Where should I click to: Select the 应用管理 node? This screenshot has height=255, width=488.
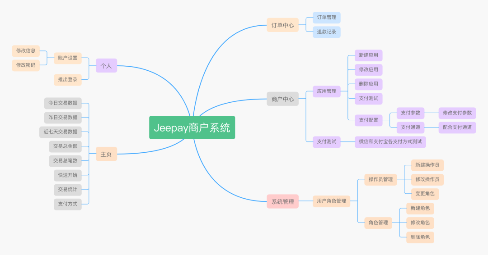[x=327, y=91]
